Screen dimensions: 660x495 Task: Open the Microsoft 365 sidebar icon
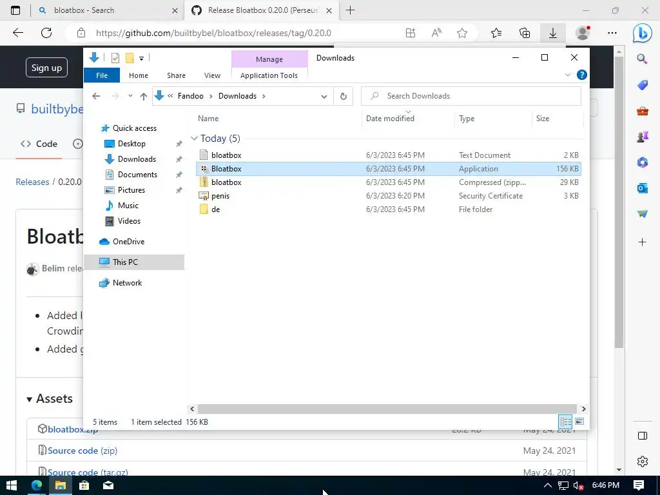[x=643, y=162]
